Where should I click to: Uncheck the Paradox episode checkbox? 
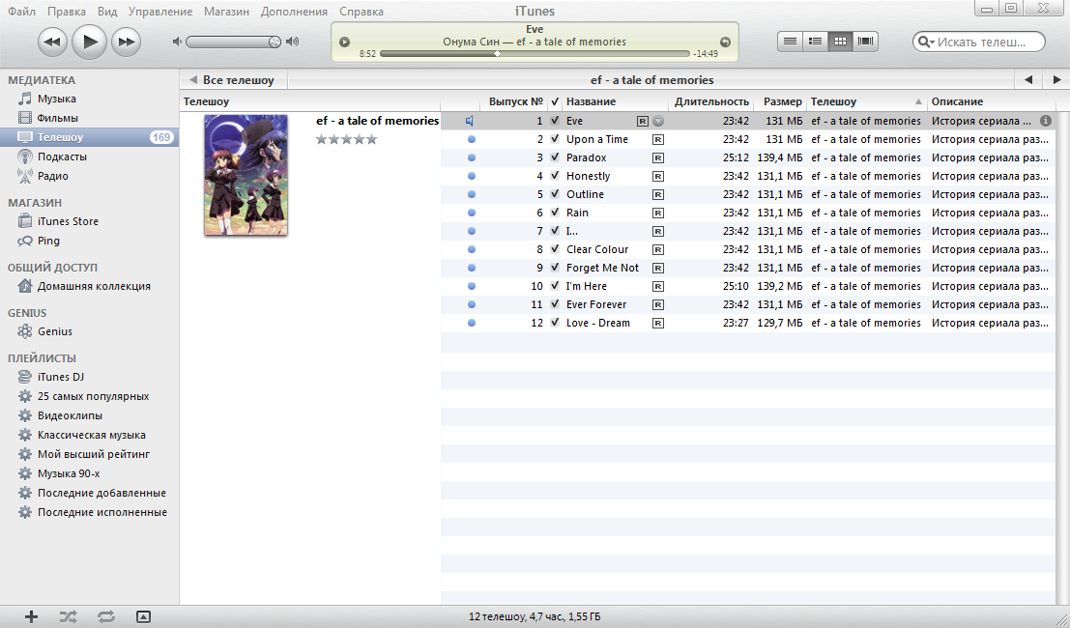click(555, 157)
